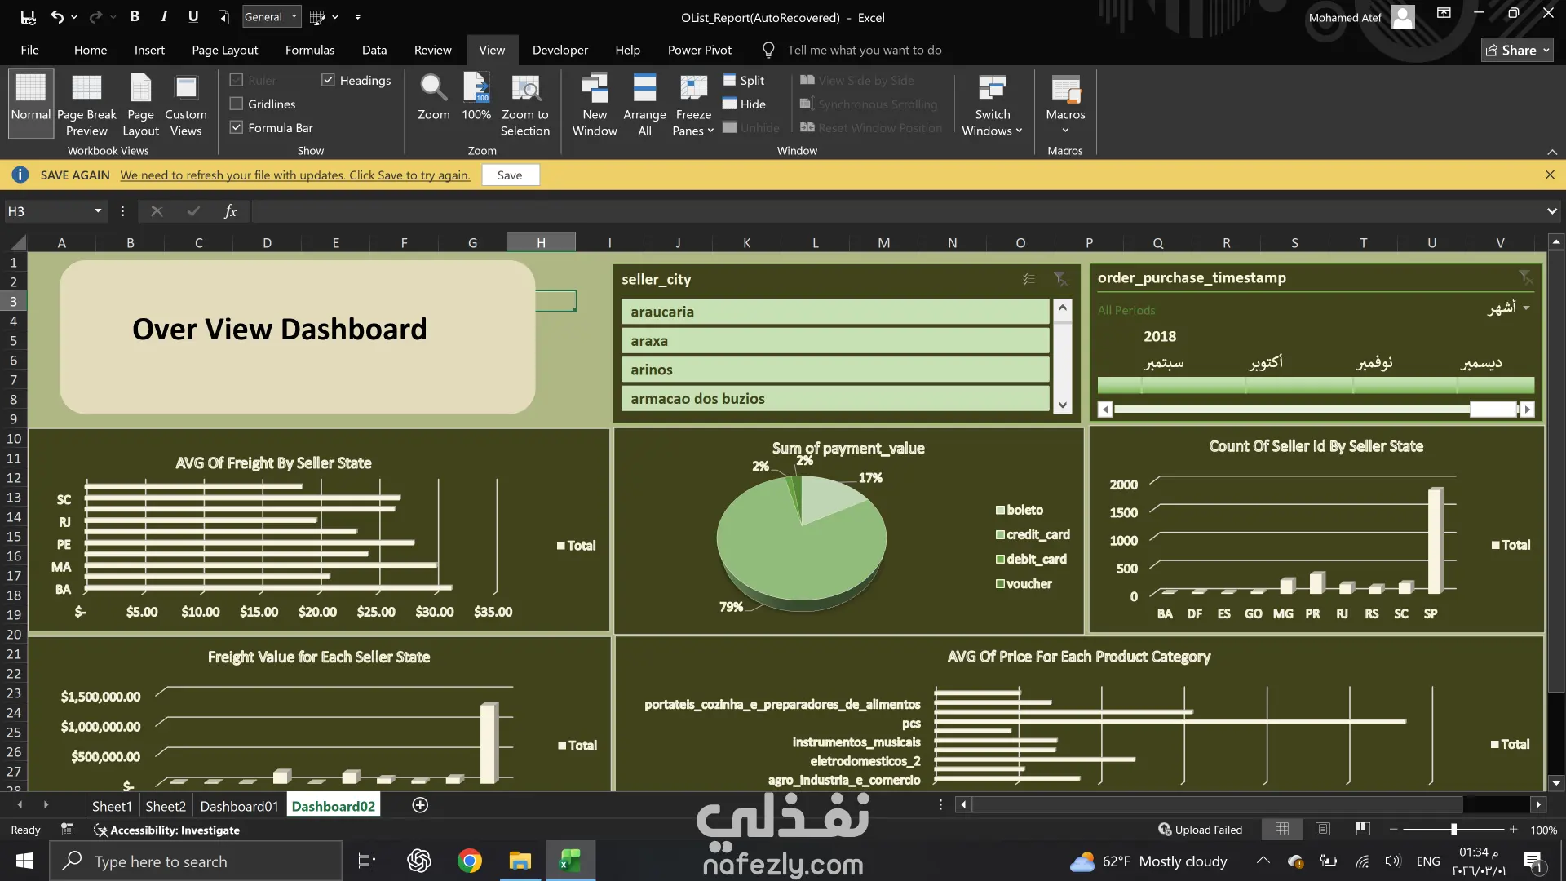Disable the Formula Bar checkbox
The width and height of the screenshot is (1566, 881).
coord(237,127)
